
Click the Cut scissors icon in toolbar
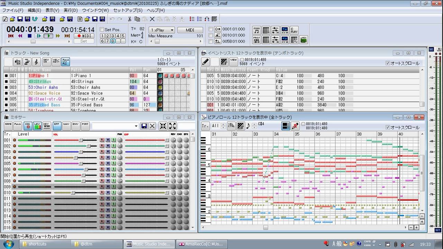tap(129, 19)
